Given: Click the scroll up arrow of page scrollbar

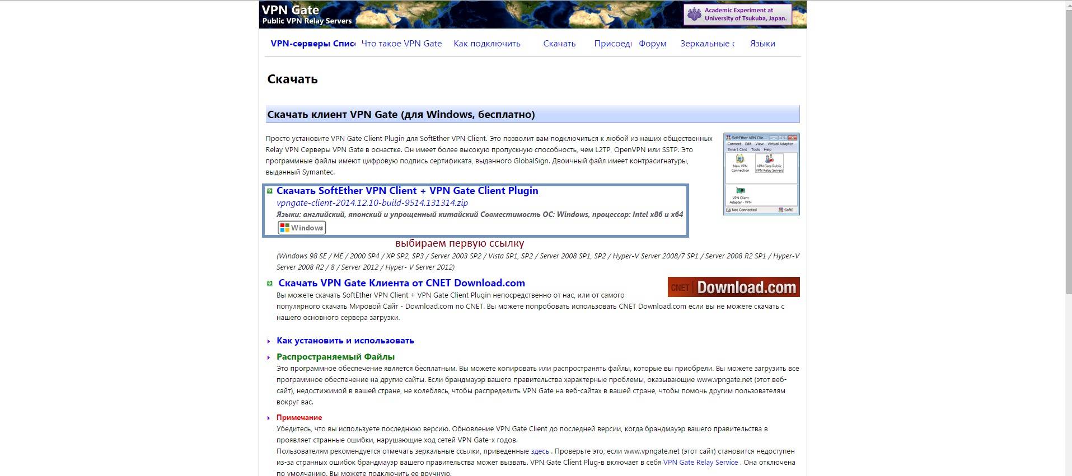Looking at the screenshot, I should tap(1068, 4).
